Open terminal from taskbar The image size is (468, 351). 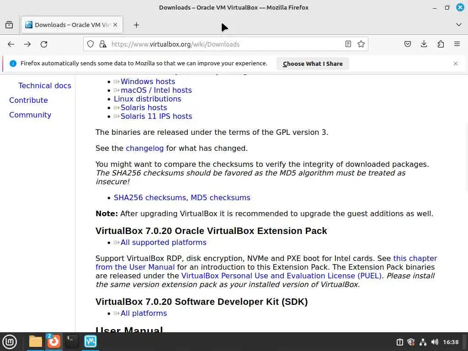tap(72, 341)
